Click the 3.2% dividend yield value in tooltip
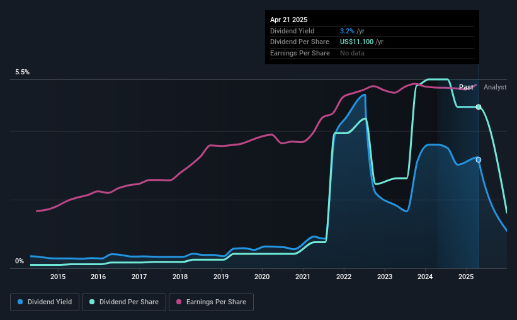The height and width of the screenshot is (320, 517). click(x=347, y=31)
